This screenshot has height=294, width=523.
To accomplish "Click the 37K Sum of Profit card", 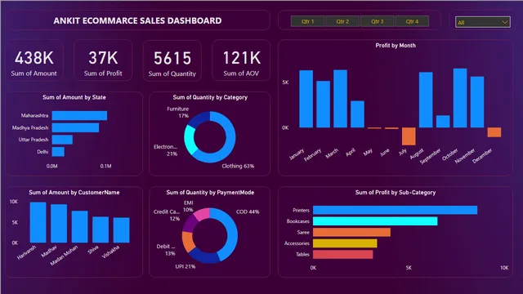I will (103, 60).
